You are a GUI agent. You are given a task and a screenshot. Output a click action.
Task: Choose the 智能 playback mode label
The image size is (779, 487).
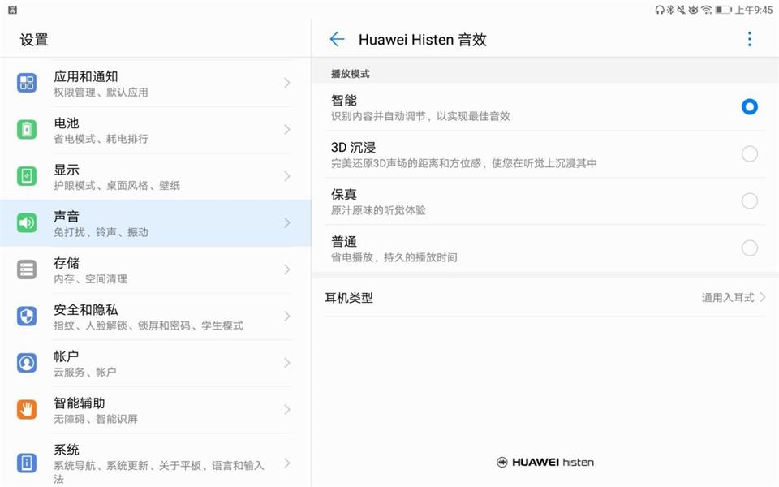344,100
